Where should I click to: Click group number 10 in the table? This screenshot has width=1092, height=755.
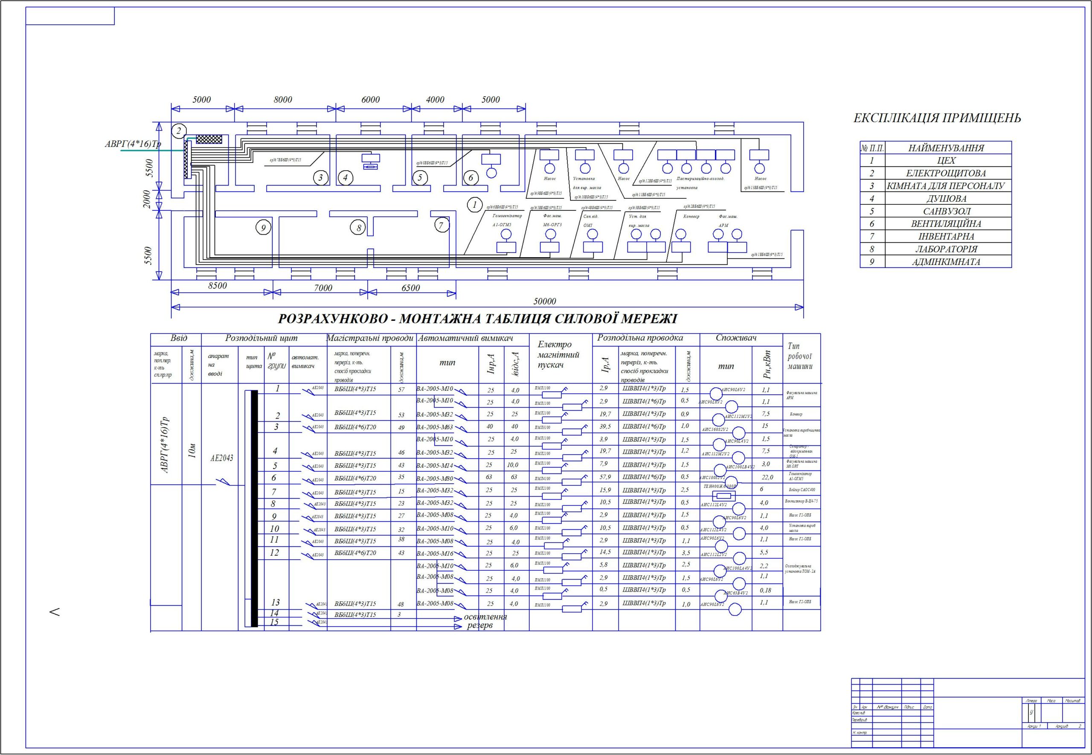point(274,529)
